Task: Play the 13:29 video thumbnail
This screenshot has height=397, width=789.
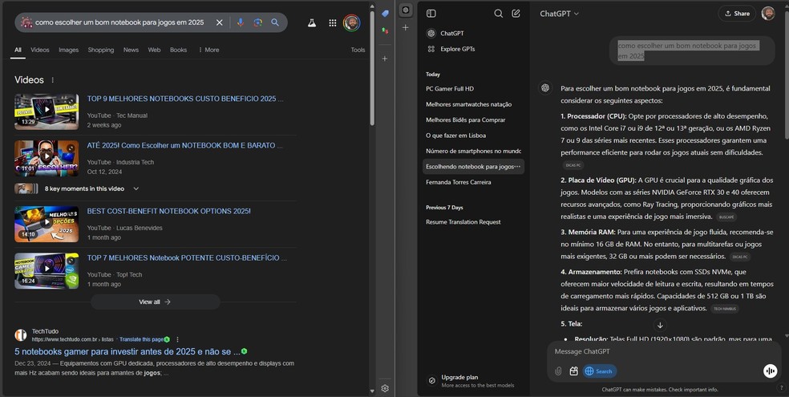Action: pos(47,111)
